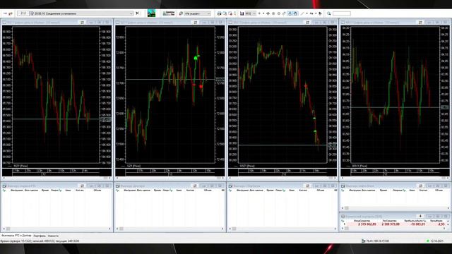Click the current price tag on the BRX1 chart axis
Screen dimensions: 452x254
pos(444,107)
